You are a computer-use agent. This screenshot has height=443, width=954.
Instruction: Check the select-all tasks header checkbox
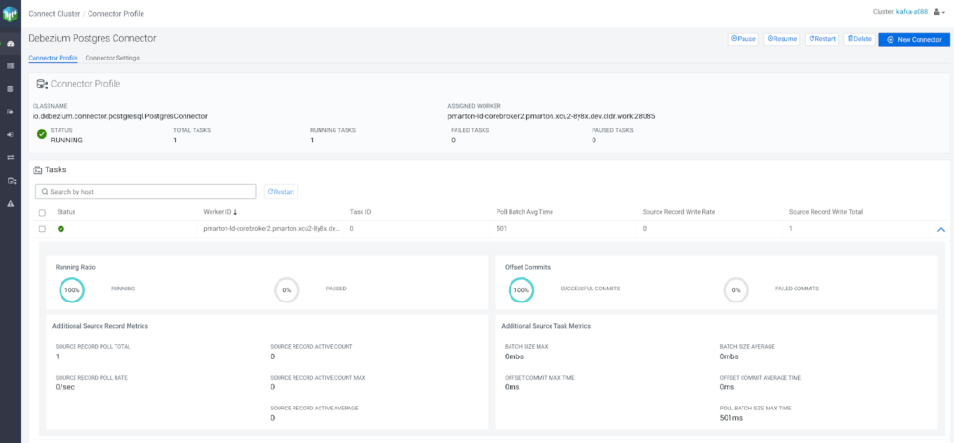(x=42, y=212)
